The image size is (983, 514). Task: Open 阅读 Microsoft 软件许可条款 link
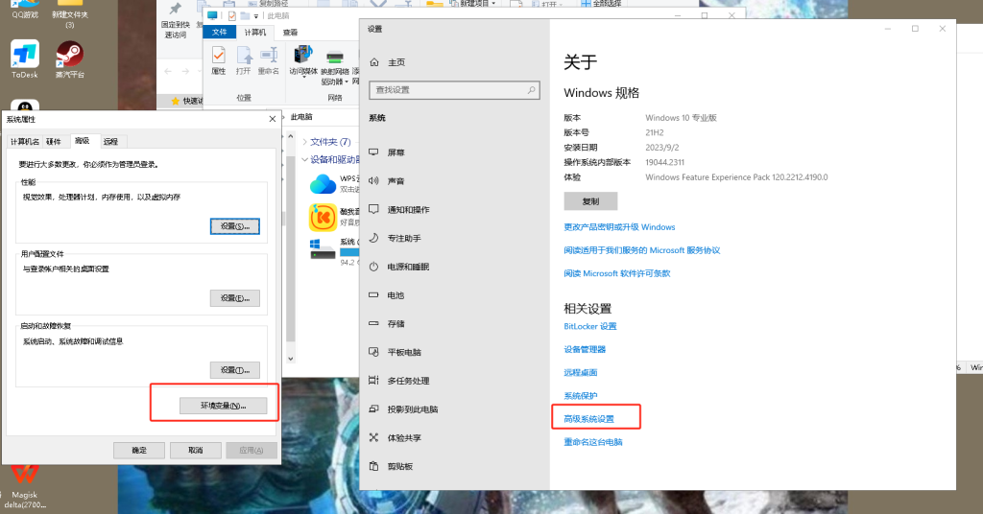pos(617,273)
